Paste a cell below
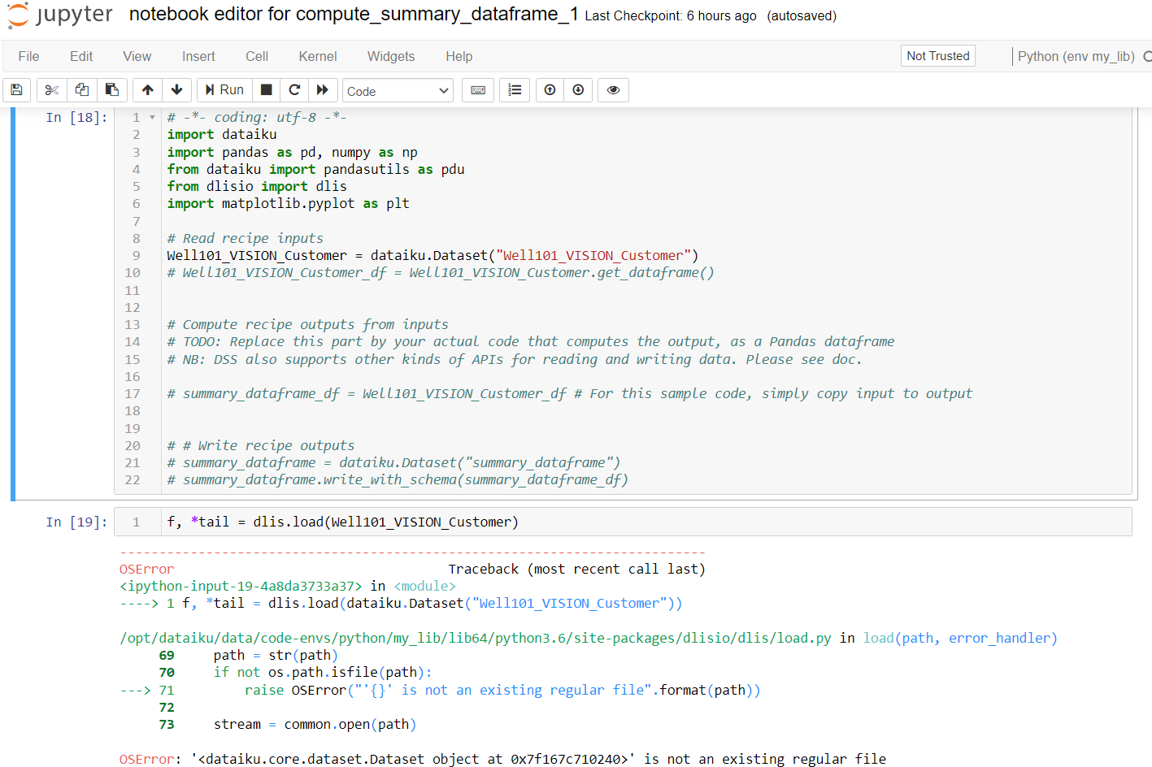This screenshot has width=1152, height=767. 112,90
